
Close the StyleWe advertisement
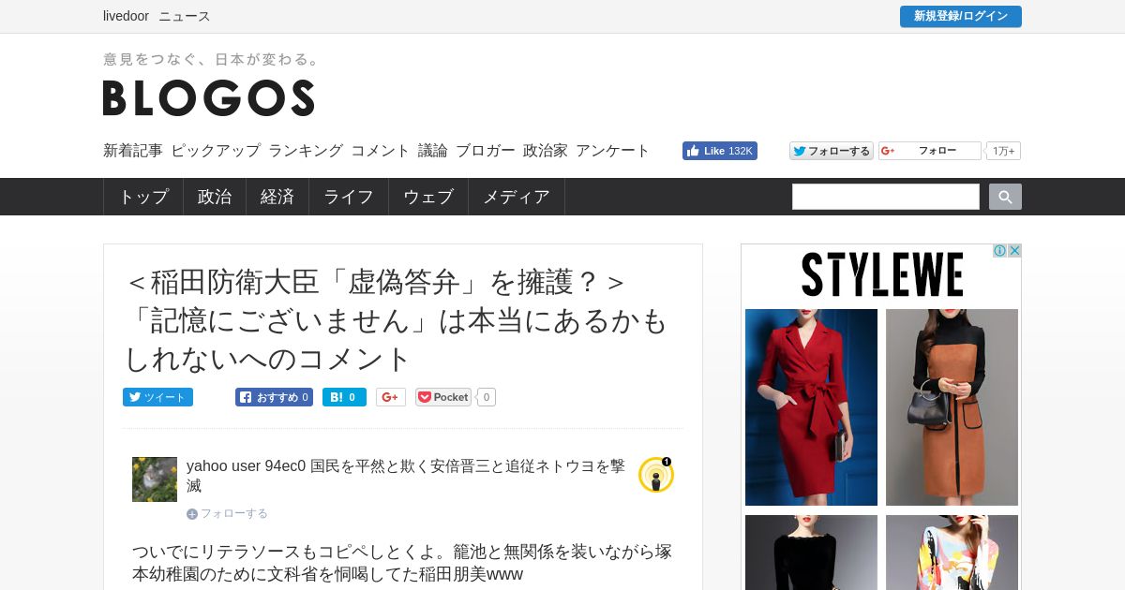coord(1014,251)
